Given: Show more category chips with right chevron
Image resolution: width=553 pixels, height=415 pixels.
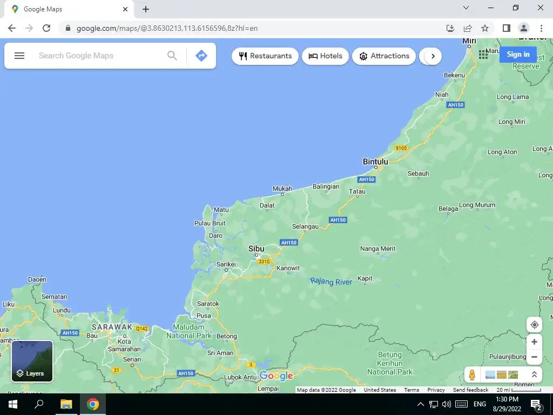Looking at the screenshot, I should click(x=433, y=56).
